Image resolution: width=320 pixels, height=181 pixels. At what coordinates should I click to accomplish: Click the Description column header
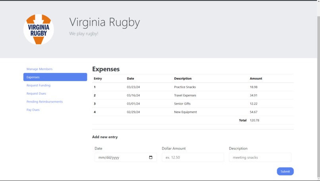coord(183,78)
